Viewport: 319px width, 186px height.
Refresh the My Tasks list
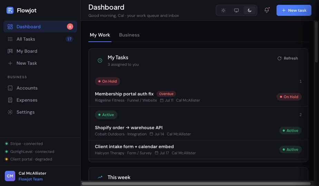(288, 58)
